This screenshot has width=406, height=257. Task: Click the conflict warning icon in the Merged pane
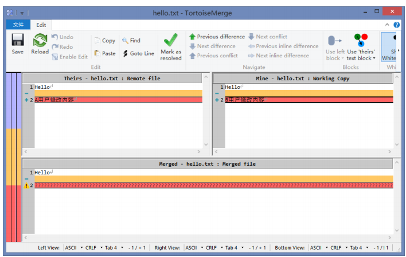point(26,185)
